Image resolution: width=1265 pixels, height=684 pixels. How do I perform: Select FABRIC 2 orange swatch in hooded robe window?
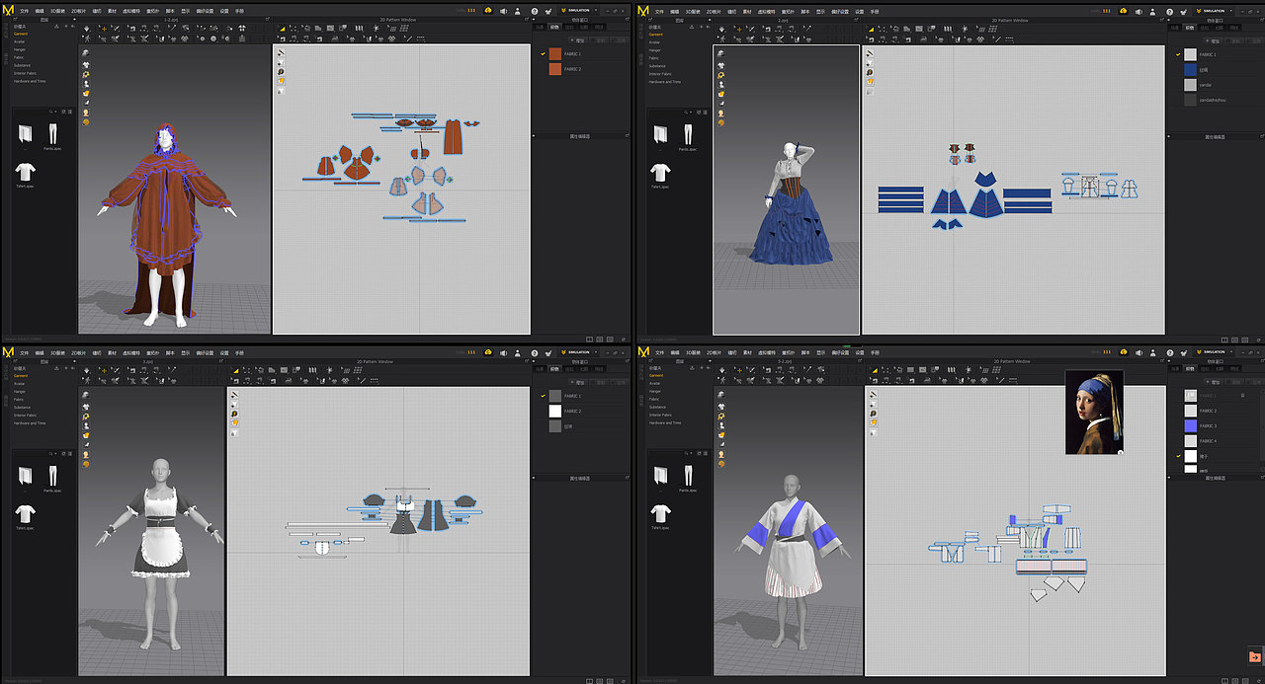pos(555,69)
